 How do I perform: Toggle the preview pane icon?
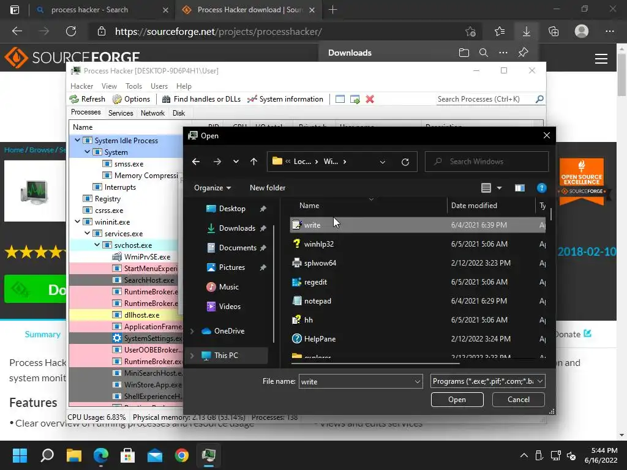(x=520, y=188)
